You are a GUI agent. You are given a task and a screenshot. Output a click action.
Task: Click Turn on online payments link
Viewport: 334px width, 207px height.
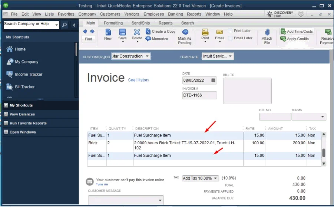coord(102,184)
